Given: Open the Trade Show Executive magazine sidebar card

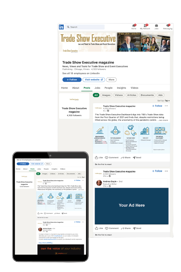Looking at the screenshot, I should click(74, 106).
